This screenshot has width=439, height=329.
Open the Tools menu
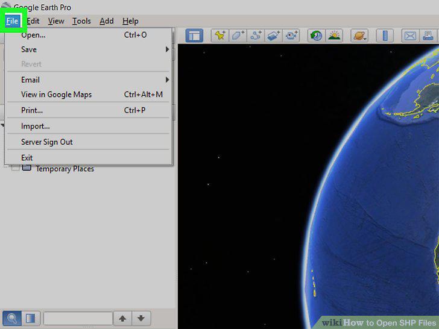coord(81,21)
